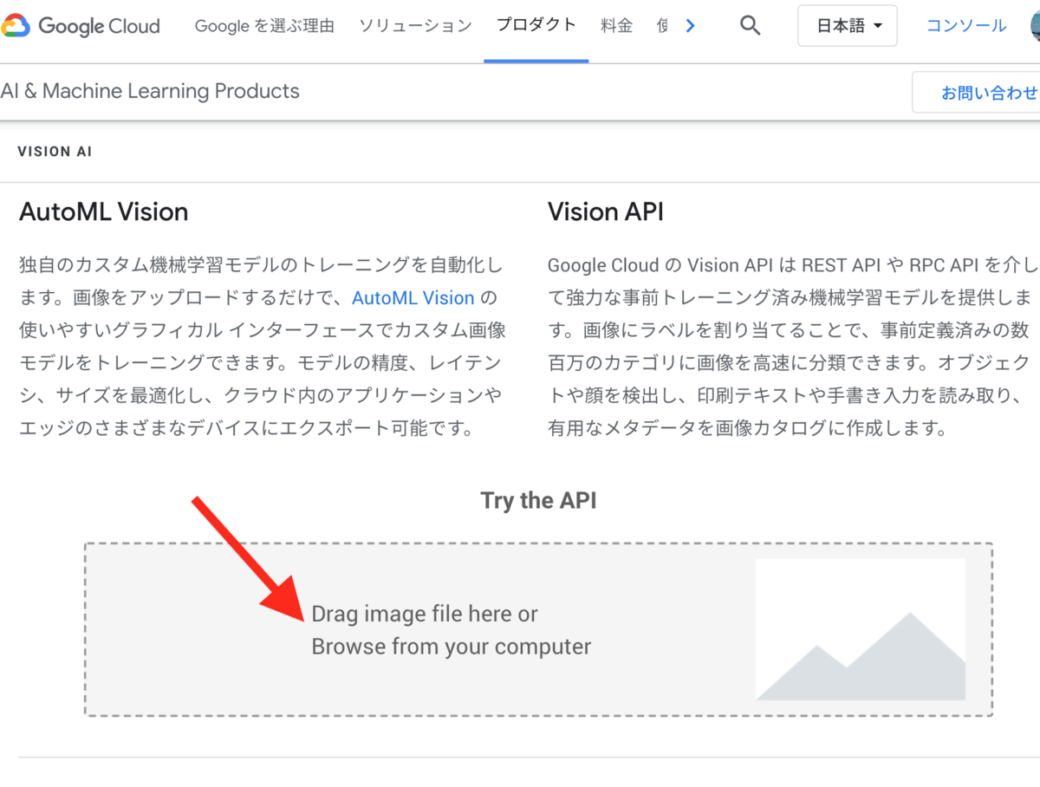Open the ソリューション menu
This screenshot has height=787, width=1040.
coord(415,26)
